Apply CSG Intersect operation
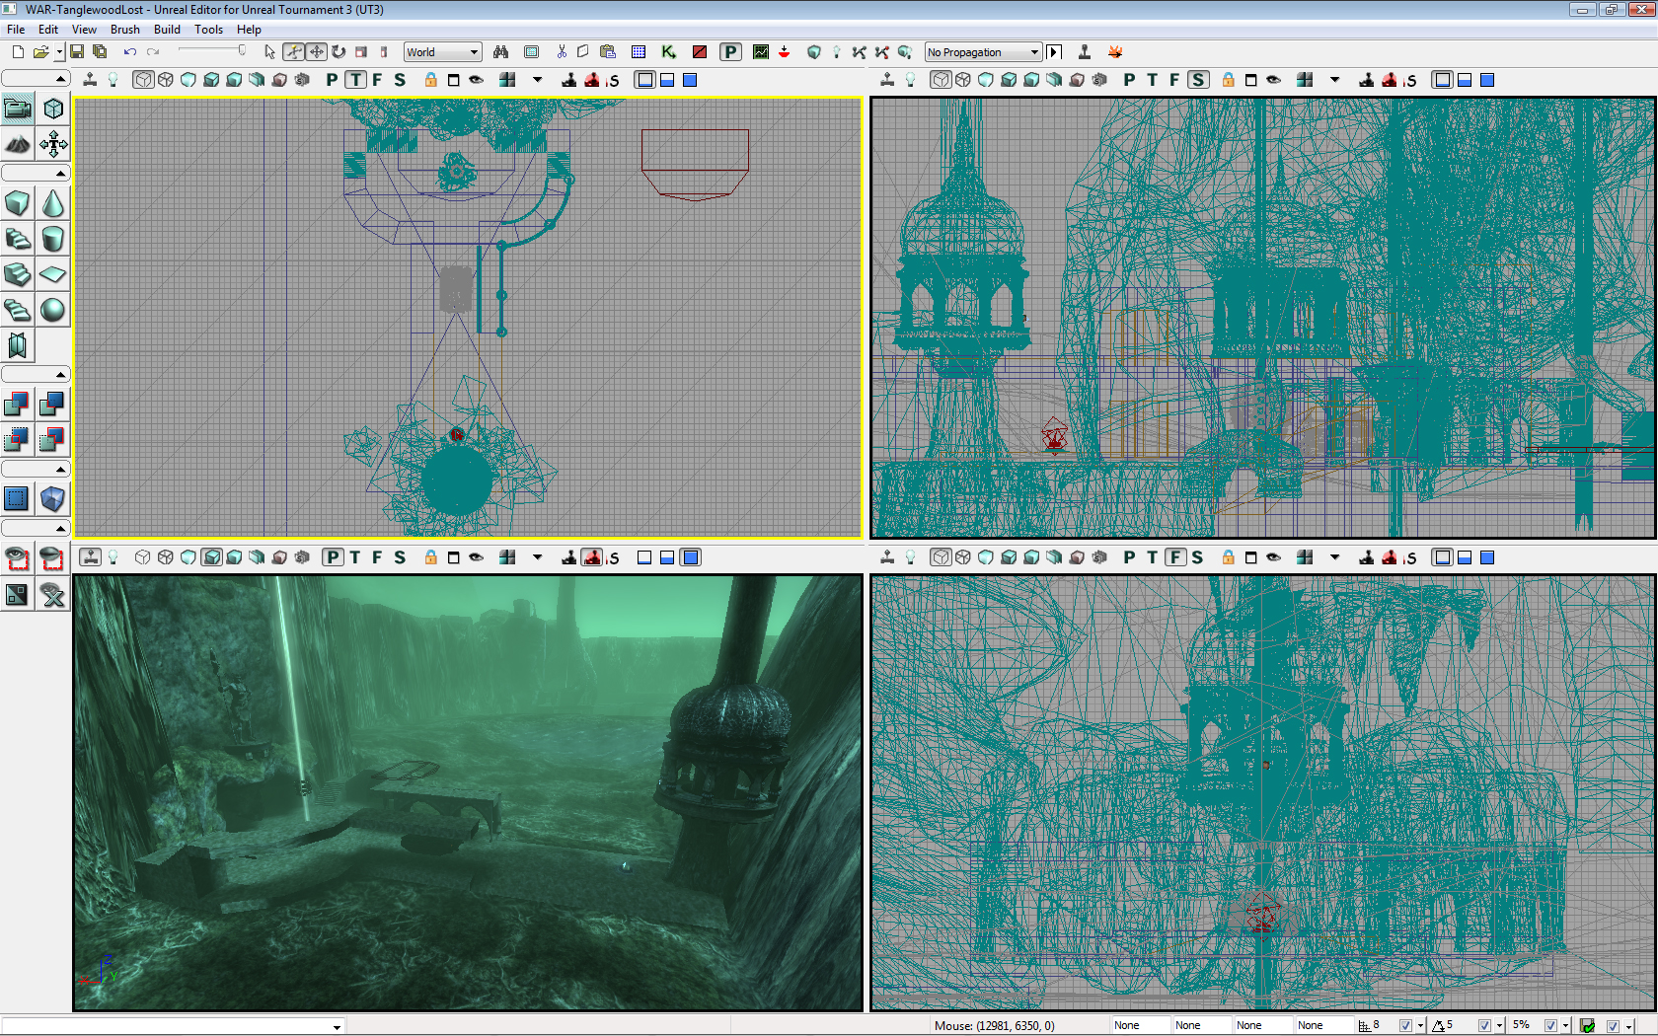The width and height of the screenshot is (1658, 1036). pyautogui.click(x=18, y=439)
